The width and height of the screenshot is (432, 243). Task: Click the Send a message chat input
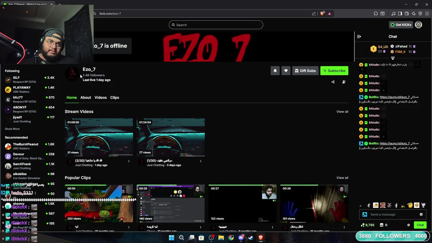pyautogui.click(x=393, y=214)
